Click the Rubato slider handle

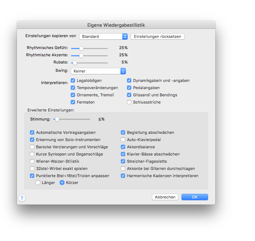pyautogui.click(x=75, y=63)
